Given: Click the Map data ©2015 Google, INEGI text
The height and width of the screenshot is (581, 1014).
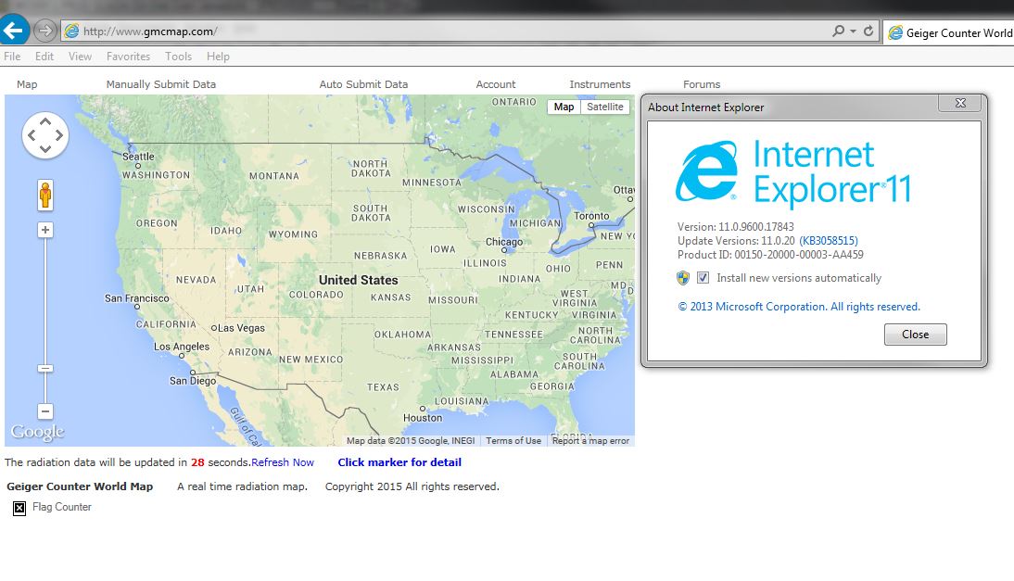Looking at the screenshot, I should [x=411, y=441].
